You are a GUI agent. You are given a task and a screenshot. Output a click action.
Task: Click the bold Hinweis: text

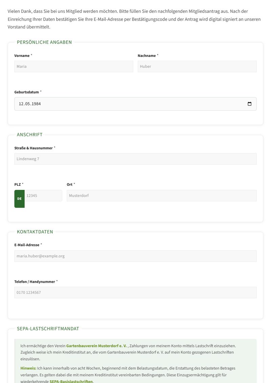click(x=28, y=368)
